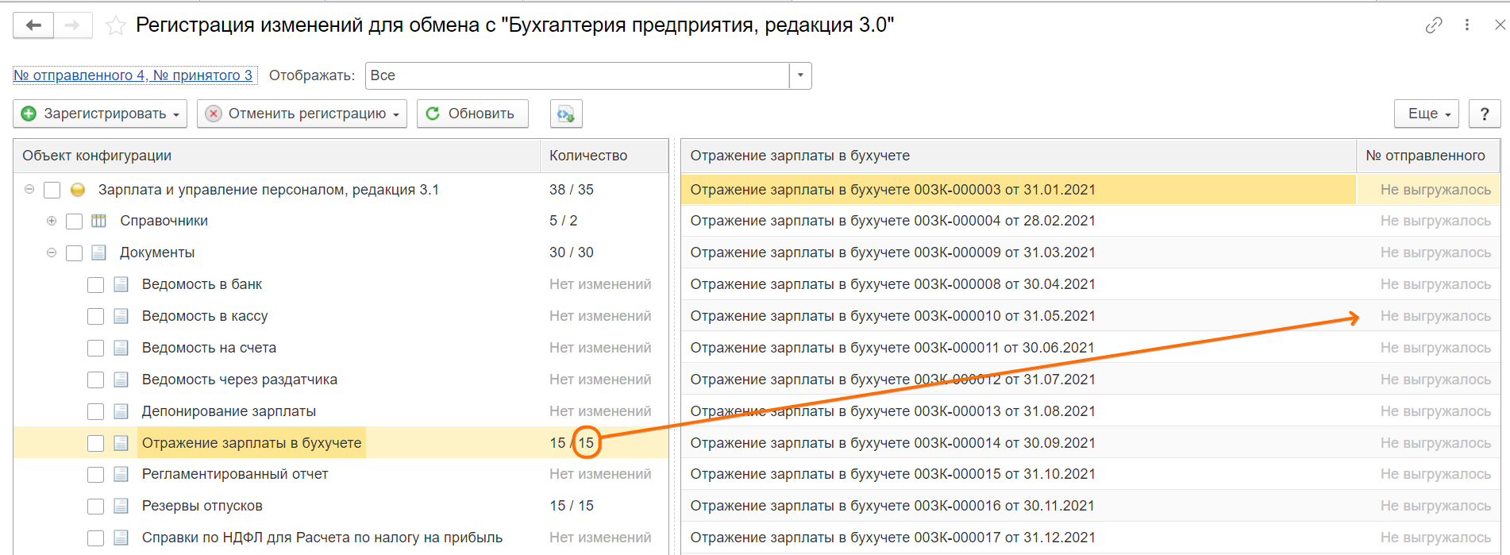The height and width of the screenshot is (555, 1510).
Task: Copy link using the chain icon
Action: pos(1434,25)
